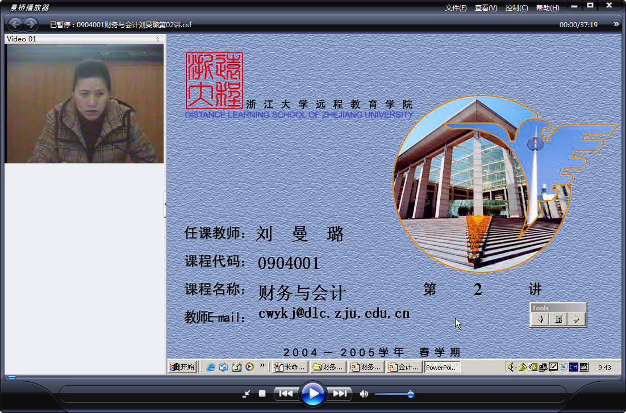Image resolution: width=626 pixels, height=413 pixels.
Task: Open the 财务... folder taskbar button
Action: point(328,367)
